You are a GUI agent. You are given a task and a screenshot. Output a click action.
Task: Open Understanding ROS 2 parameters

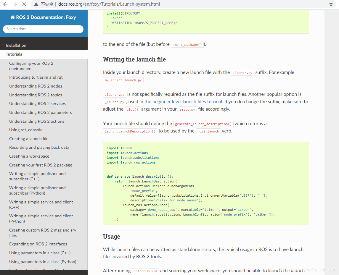[x=41, y=112]
